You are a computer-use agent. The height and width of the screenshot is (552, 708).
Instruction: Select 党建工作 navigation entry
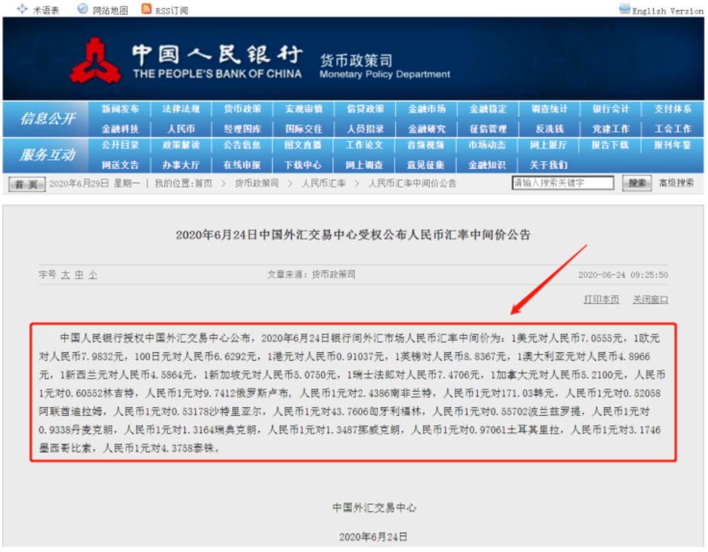[611, 129]
